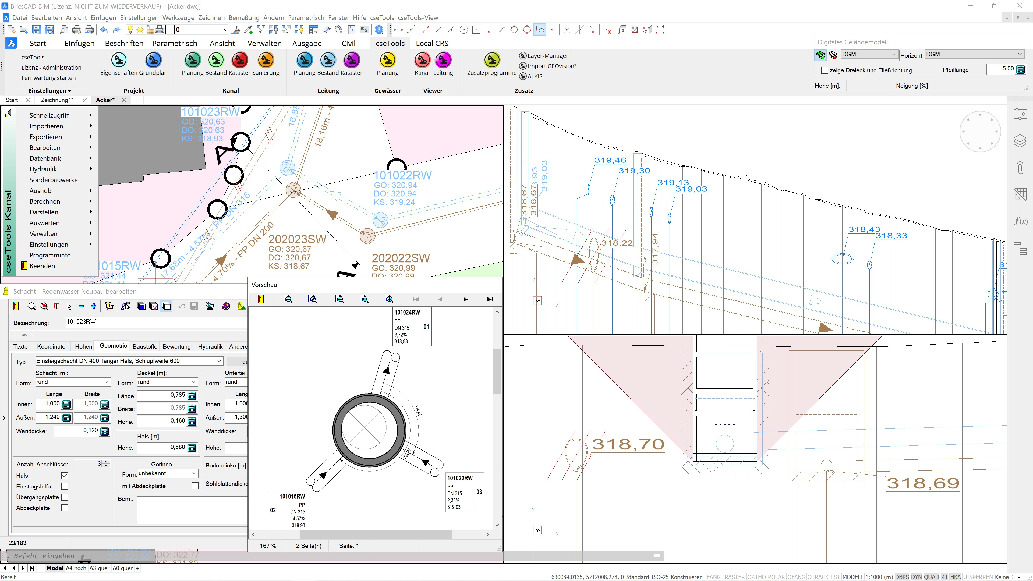Click the minus icon in Schacht toolbar
The height and width of the screenshot is (581, 1033).
[82, 306]
